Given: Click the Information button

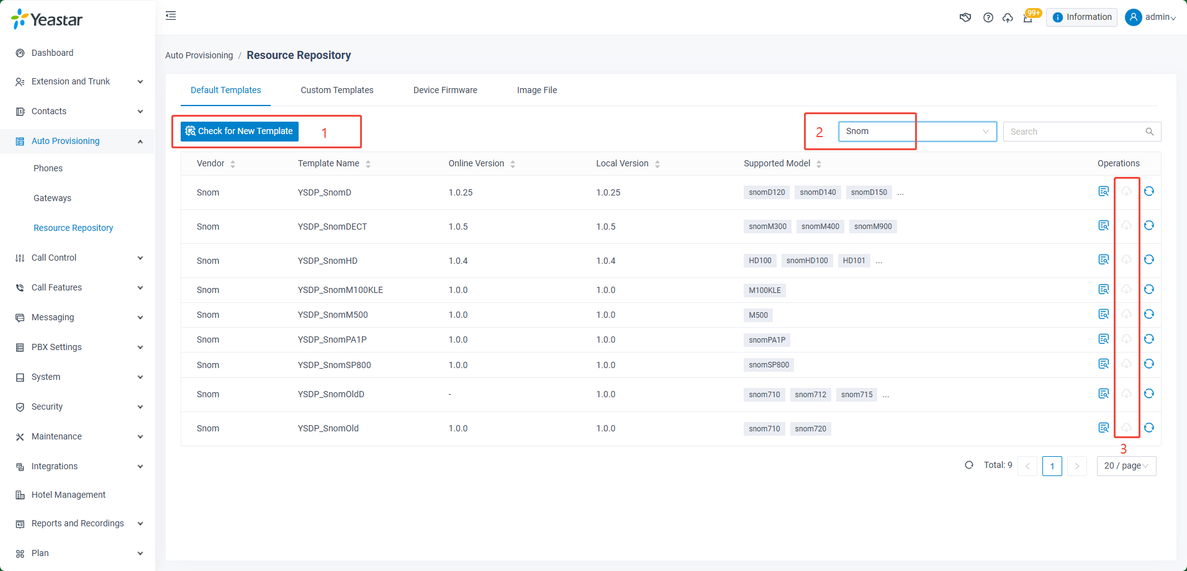Looking at the screenshot, I should coord(1082,17).
